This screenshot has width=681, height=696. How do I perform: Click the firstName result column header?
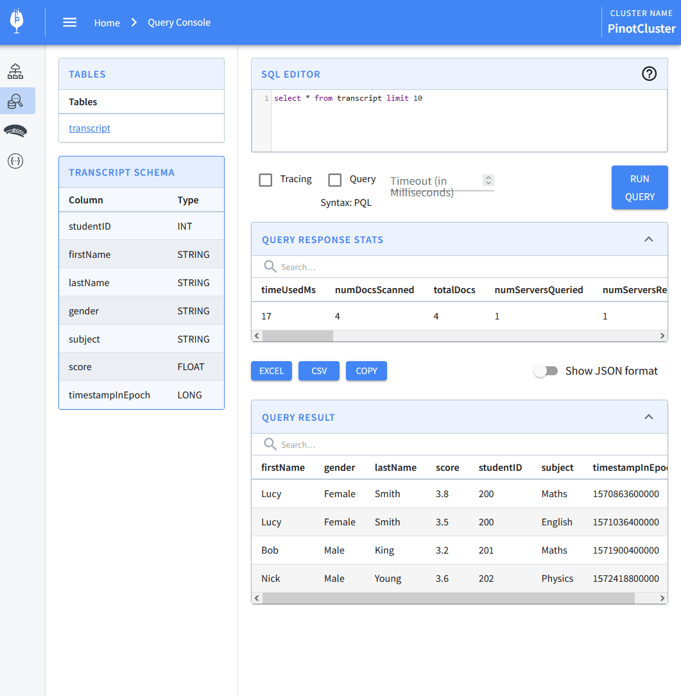[283, 468]
